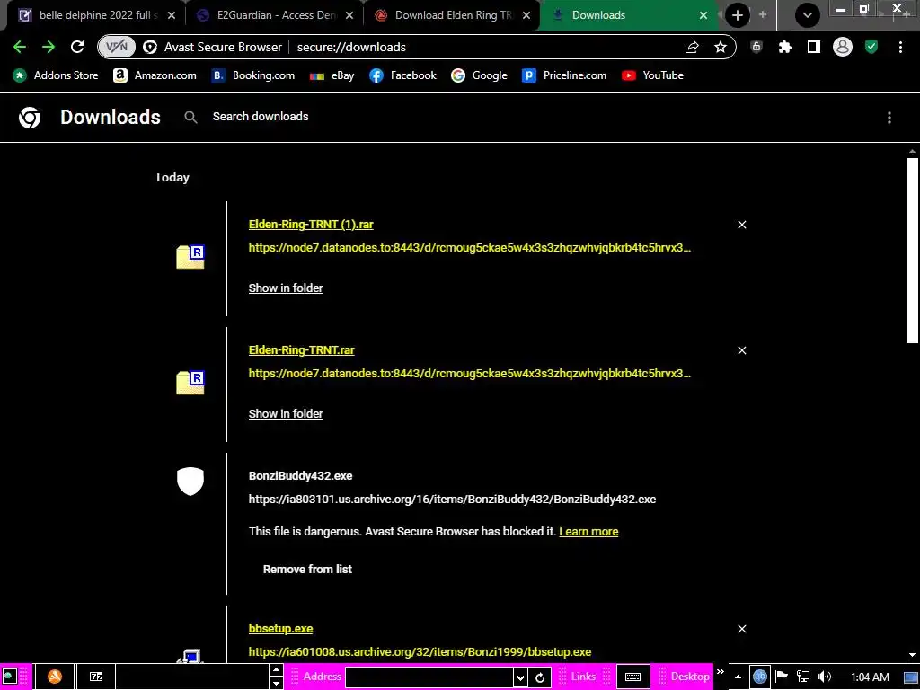This screenshot has width=920, height=690.
Task: Open the browser three-dot main menu
Action: 900,47
